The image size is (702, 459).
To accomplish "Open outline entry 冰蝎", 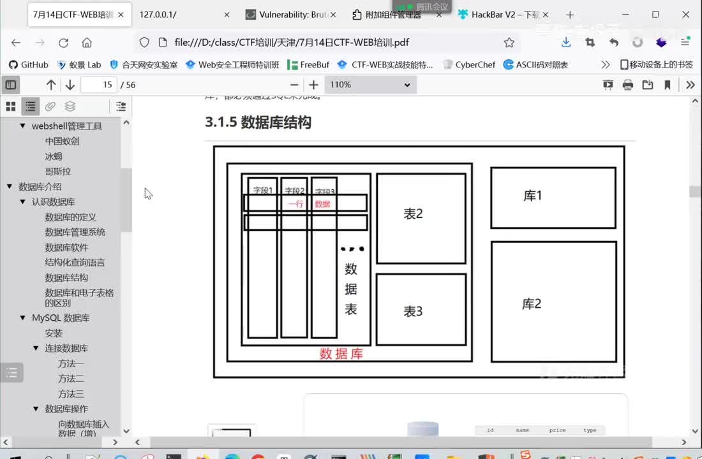I will (53, 156).
